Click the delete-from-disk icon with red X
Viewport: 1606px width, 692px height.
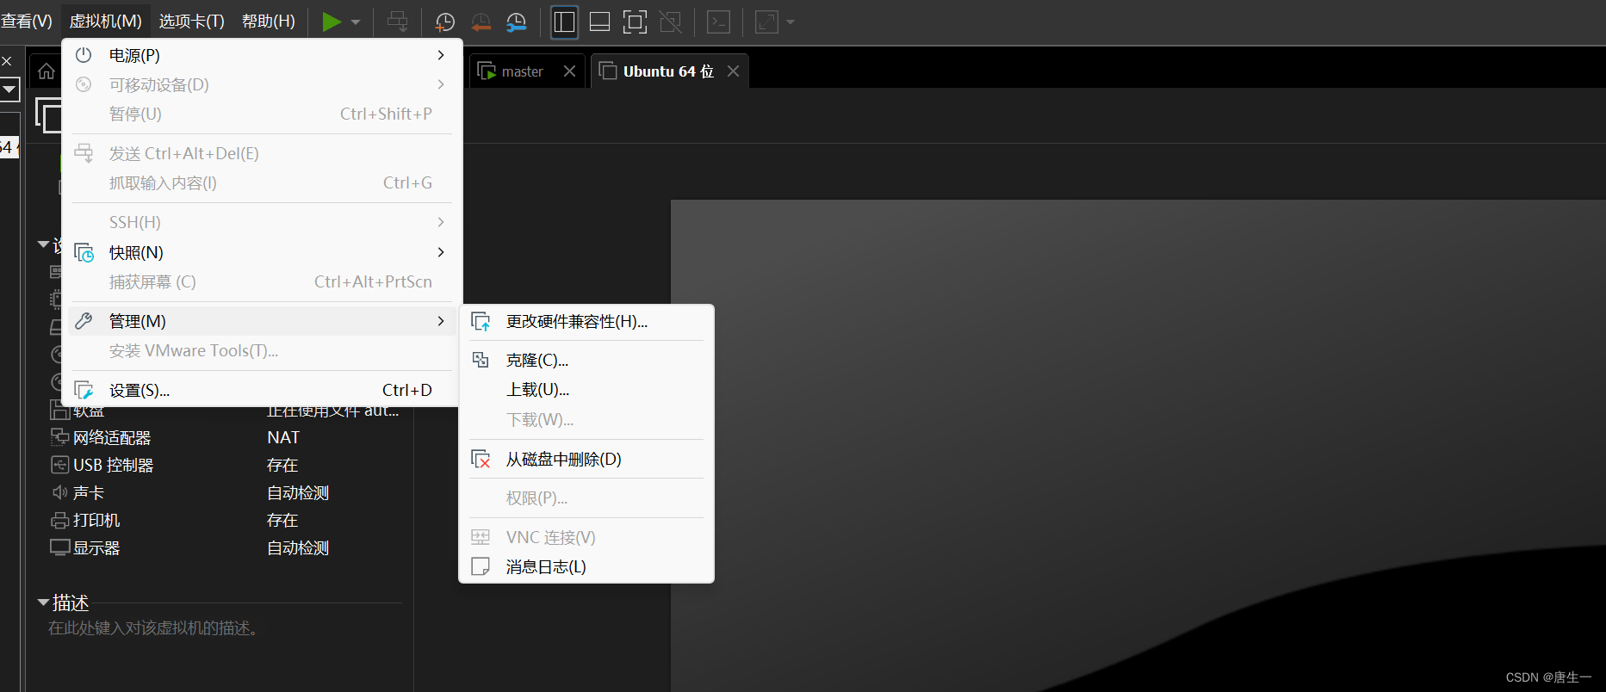481,459
